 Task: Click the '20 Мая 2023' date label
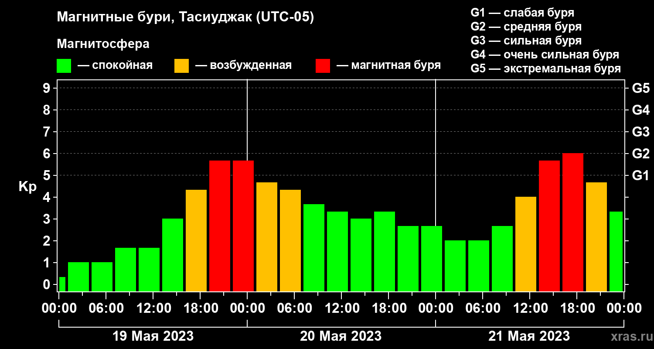pyautogui.click(x=341, y=336)
